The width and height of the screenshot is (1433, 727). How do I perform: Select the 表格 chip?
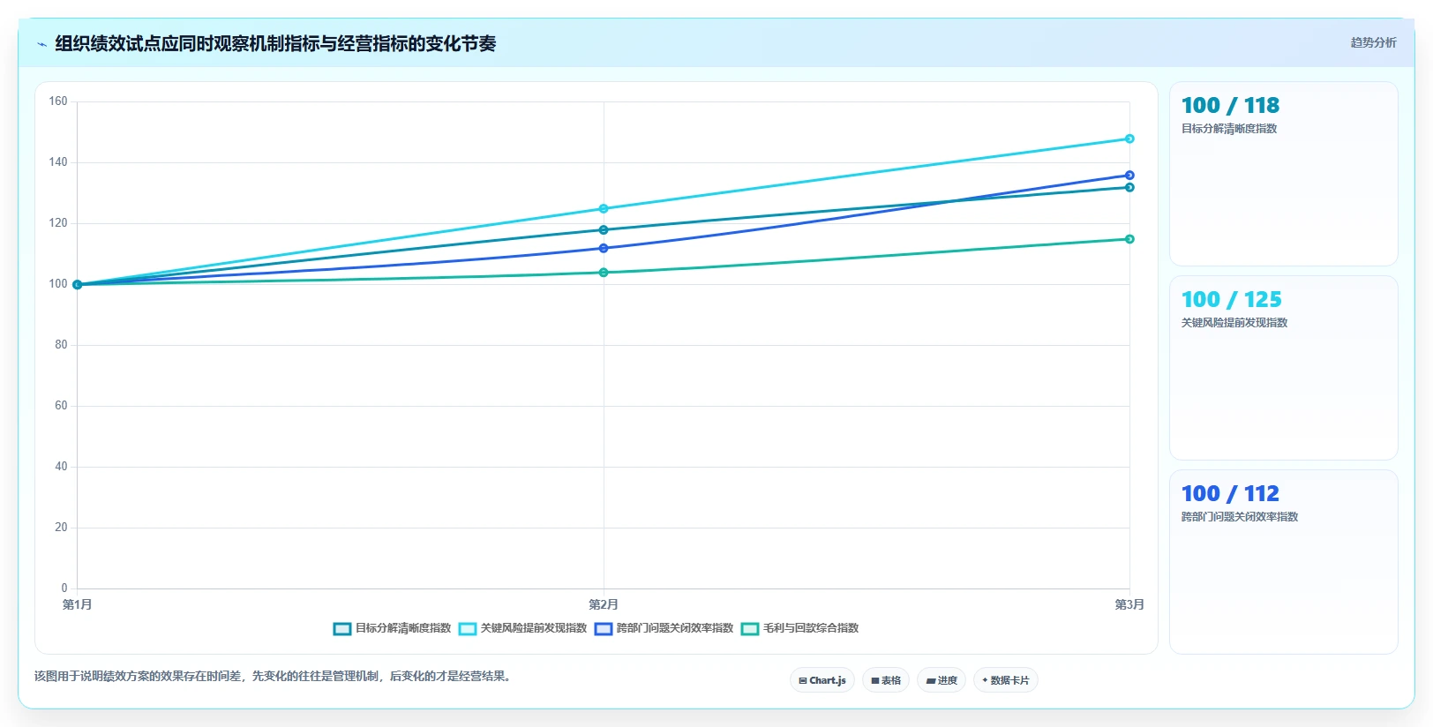(886, 680)
